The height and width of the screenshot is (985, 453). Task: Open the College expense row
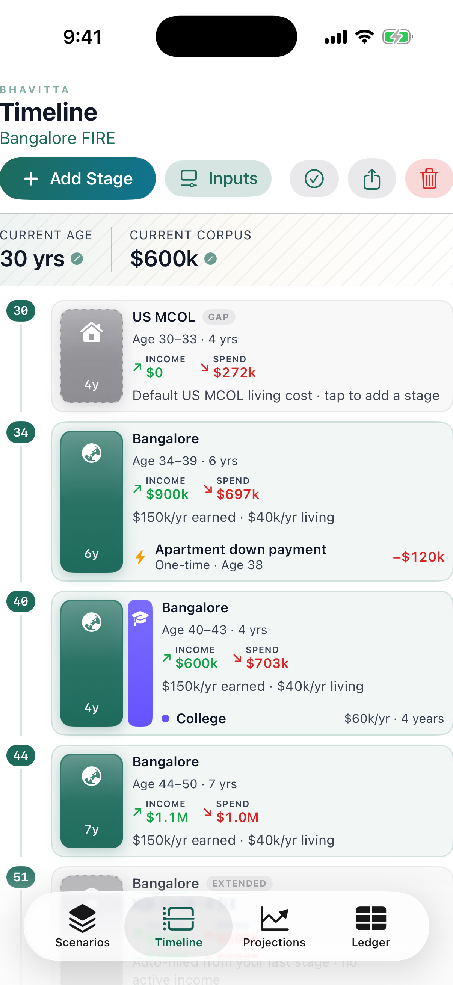[303, 719]
